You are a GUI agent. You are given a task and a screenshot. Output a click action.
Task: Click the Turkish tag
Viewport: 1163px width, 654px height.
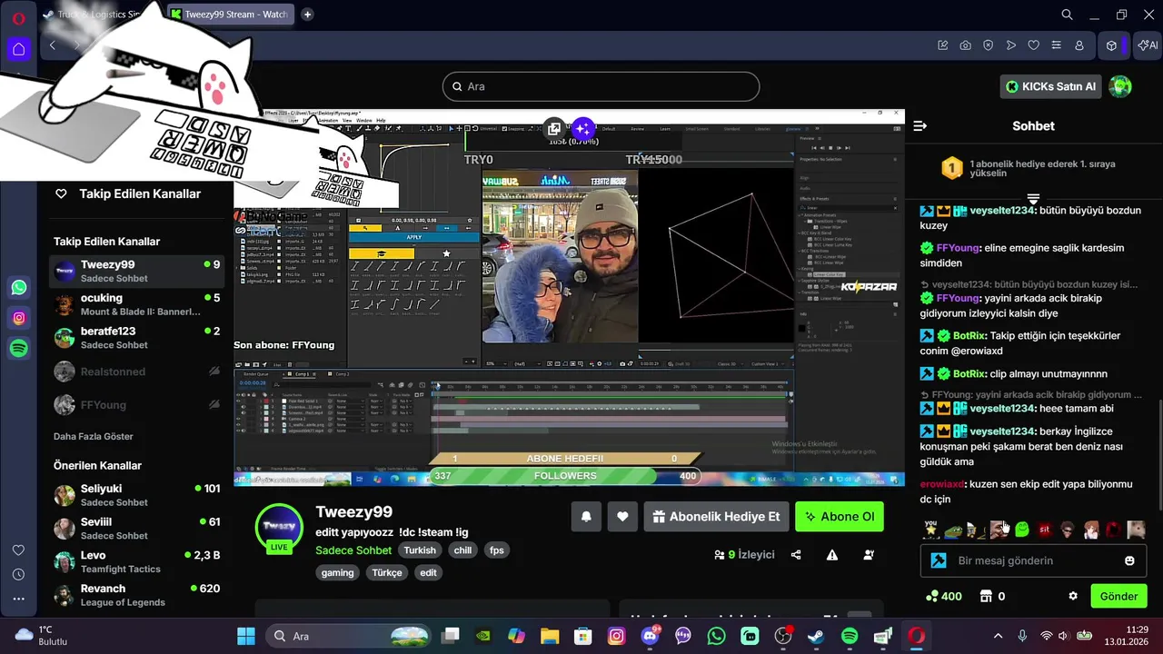tap(420, 550)
